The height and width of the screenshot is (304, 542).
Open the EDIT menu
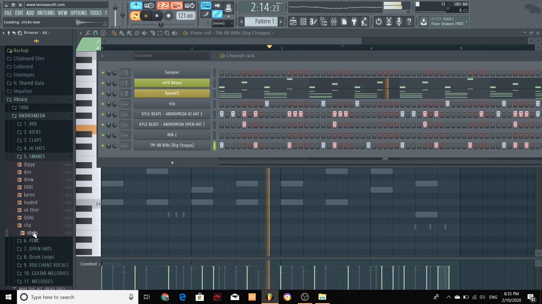(19, 13)
